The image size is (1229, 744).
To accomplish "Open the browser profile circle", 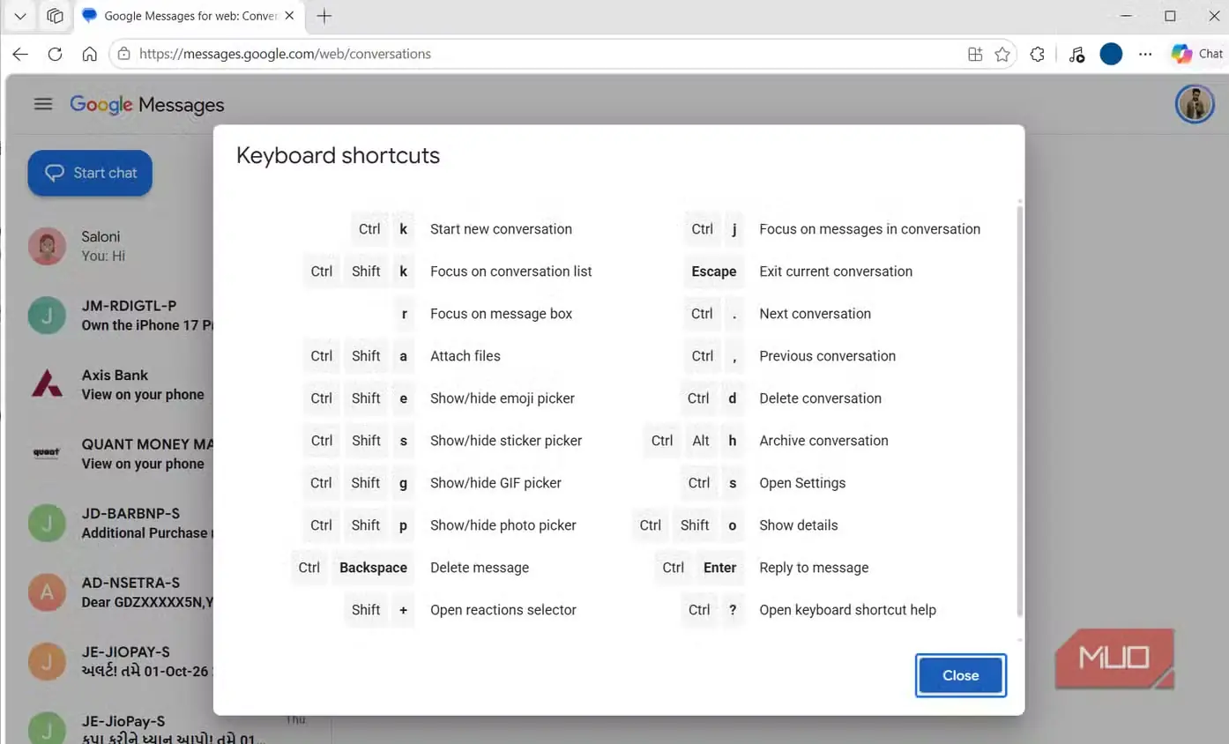I will click(1111, 54).
